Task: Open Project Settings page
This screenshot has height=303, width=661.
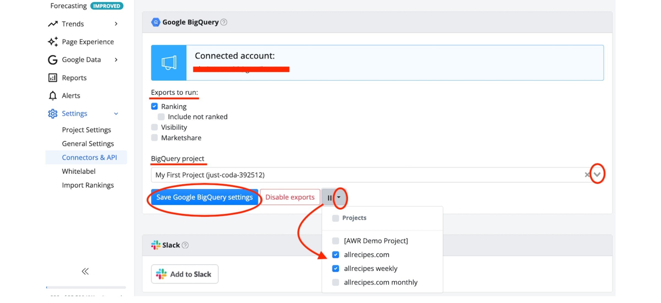Action: point(86,130)
